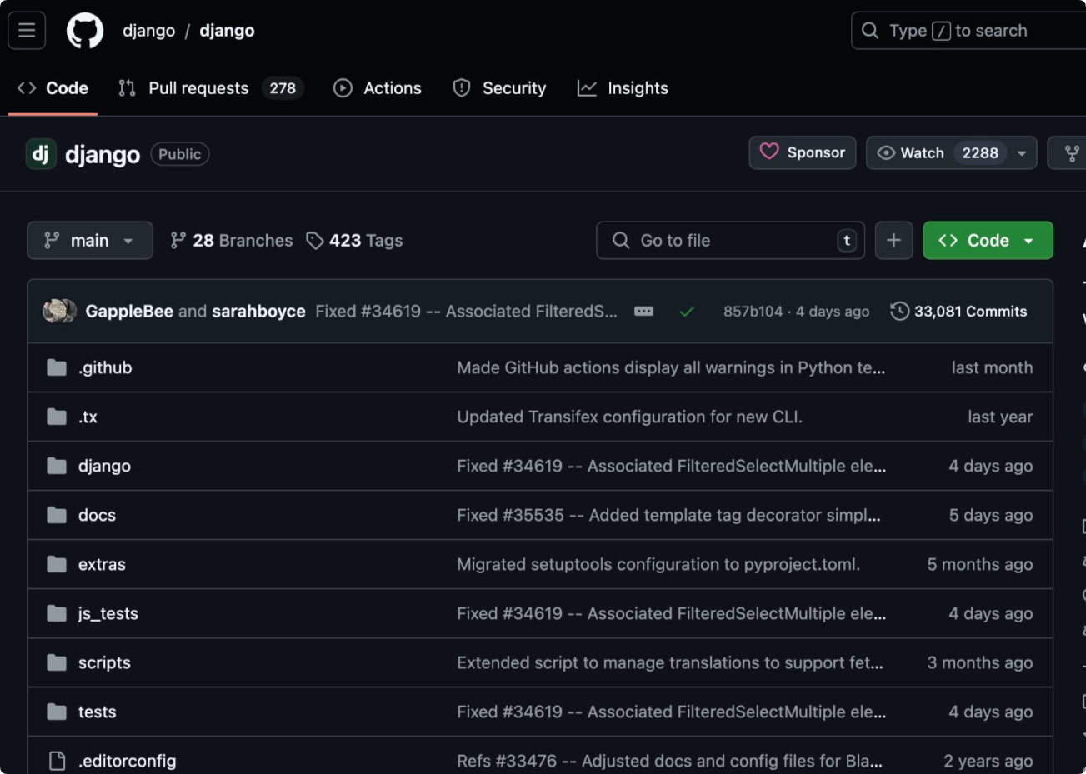Screen dimensions: 1086x774
Task: Click the GitHub octocat logo
Action: pos(85,31)
